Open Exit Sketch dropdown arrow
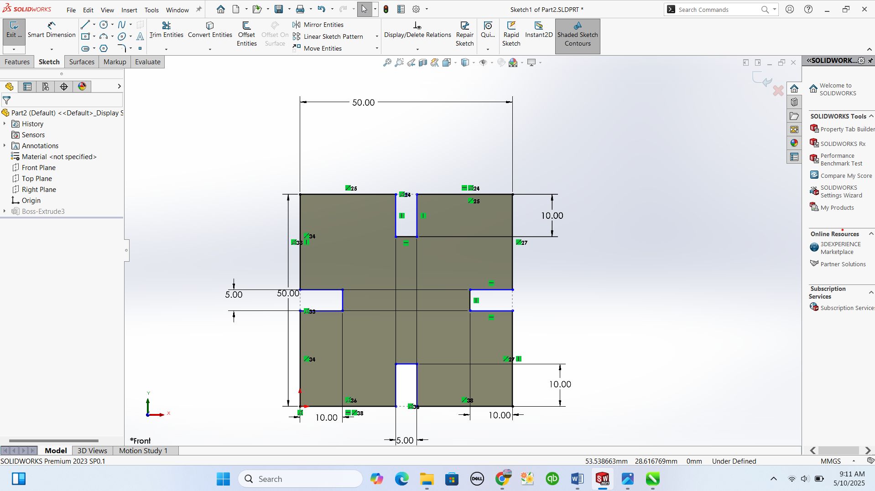The height and width of the screenshot is (491, 875). coord(14,49)
